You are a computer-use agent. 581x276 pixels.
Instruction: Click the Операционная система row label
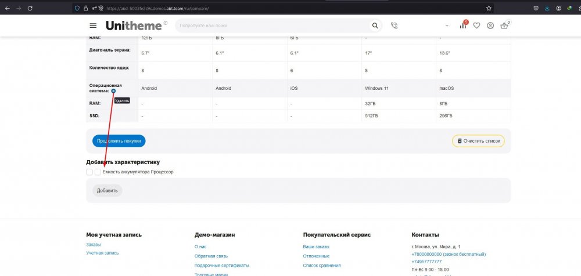(x=106, y=88)
